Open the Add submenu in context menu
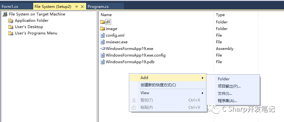 168,78
